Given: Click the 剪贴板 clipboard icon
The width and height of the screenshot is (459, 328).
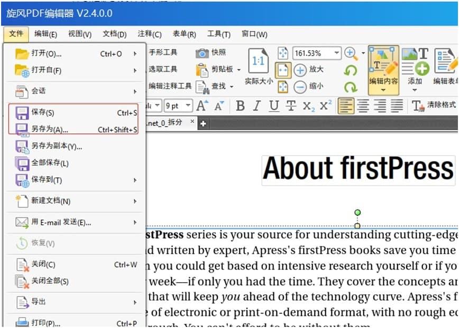Looking at the screenshot, I should 202,70.
